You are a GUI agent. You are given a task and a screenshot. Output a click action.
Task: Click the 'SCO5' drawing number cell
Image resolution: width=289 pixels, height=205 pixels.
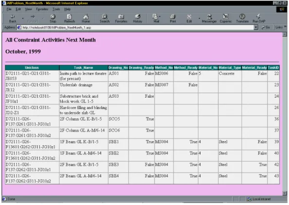tap(118, 121)
